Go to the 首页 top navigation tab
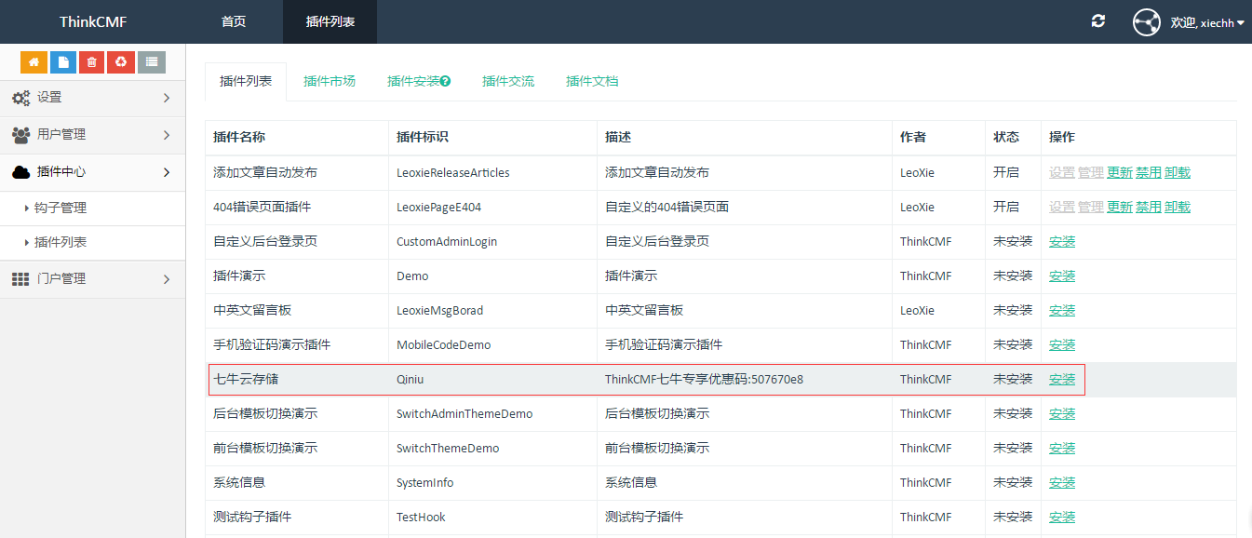Viewport: 1252px width, 538px height. (234, 21)
